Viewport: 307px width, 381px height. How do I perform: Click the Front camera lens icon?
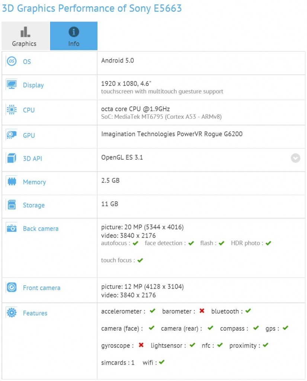coord(12,288)
